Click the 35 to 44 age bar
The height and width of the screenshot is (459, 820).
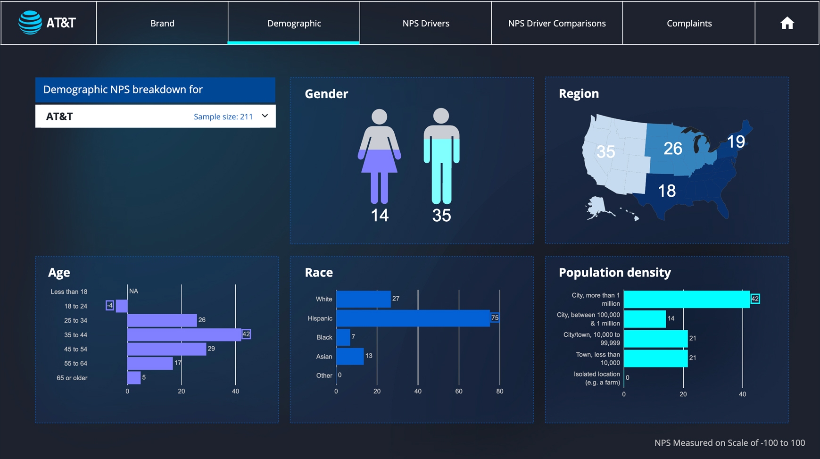pyautogui.click(x=184, y=334)
